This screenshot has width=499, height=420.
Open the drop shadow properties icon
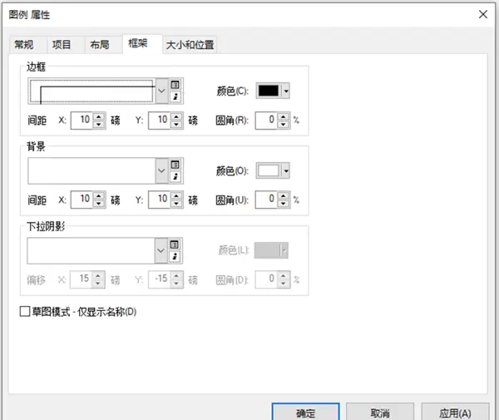(175, 256)
